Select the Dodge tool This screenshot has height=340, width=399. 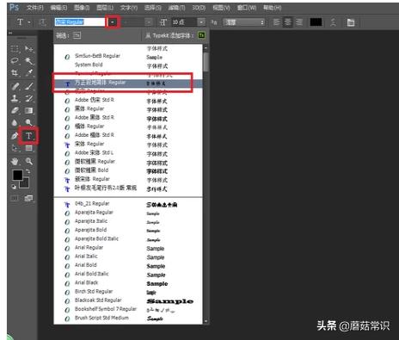tap(28, 123)
